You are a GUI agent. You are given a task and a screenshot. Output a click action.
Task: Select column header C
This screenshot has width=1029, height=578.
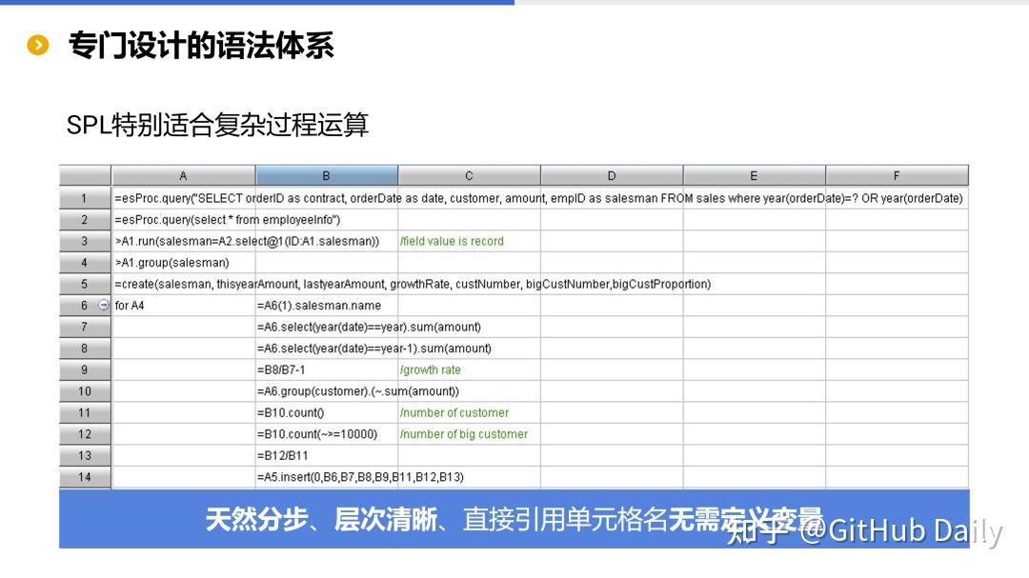click(x=469, y=176)
